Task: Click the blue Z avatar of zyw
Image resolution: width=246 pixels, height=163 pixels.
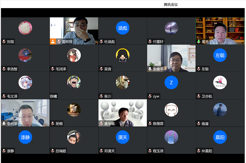Action: coord(171,82)
